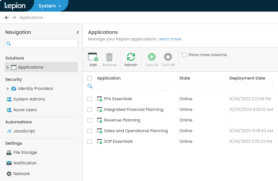Expand the Identity Providers node

coord(7,89)
